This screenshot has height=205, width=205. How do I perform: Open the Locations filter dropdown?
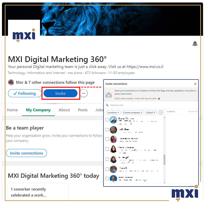[113, 112]
